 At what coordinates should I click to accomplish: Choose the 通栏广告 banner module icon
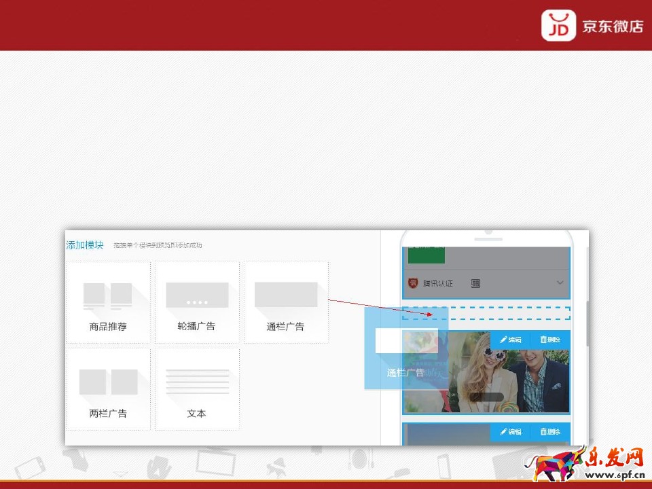coord(286,295)
